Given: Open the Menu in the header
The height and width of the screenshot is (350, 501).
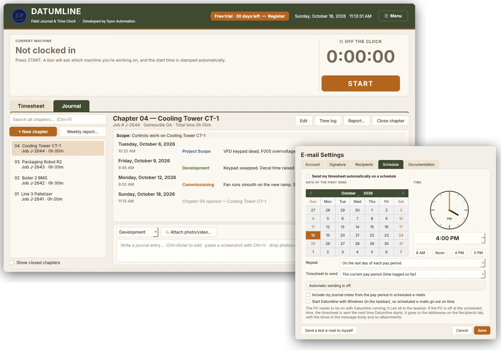Looking at the screenshot, I should coord(393,16).
